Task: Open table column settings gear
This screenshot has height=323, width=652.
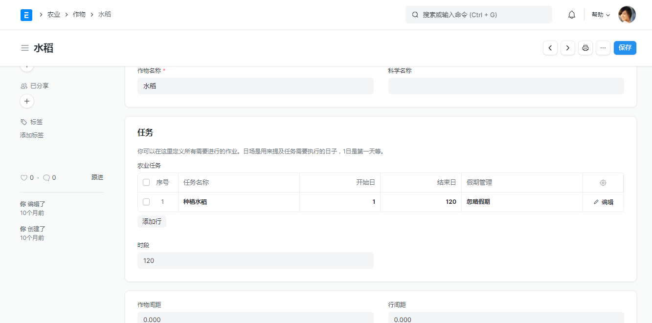Action: (603, 183)
